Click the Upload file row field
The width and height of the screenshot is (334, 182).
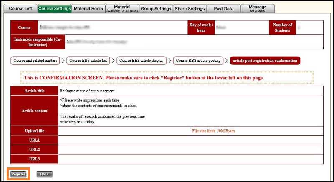pos(190,131)
